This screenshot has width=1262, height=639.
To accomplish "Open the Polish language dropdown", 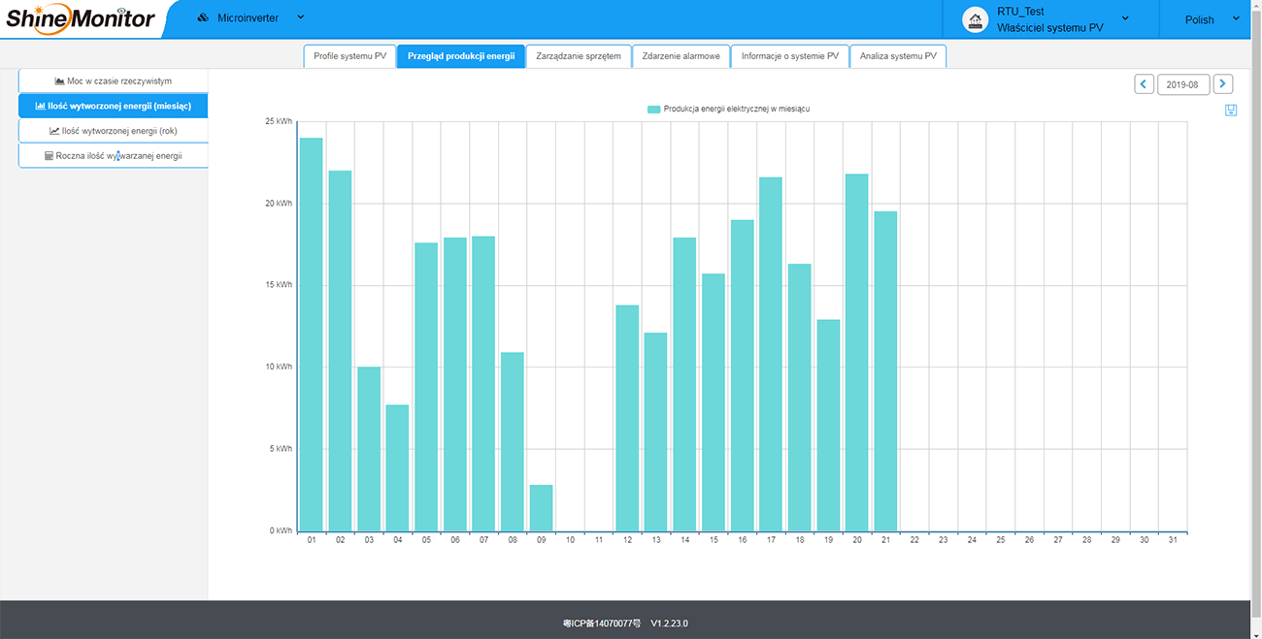I will (1212, 19).
